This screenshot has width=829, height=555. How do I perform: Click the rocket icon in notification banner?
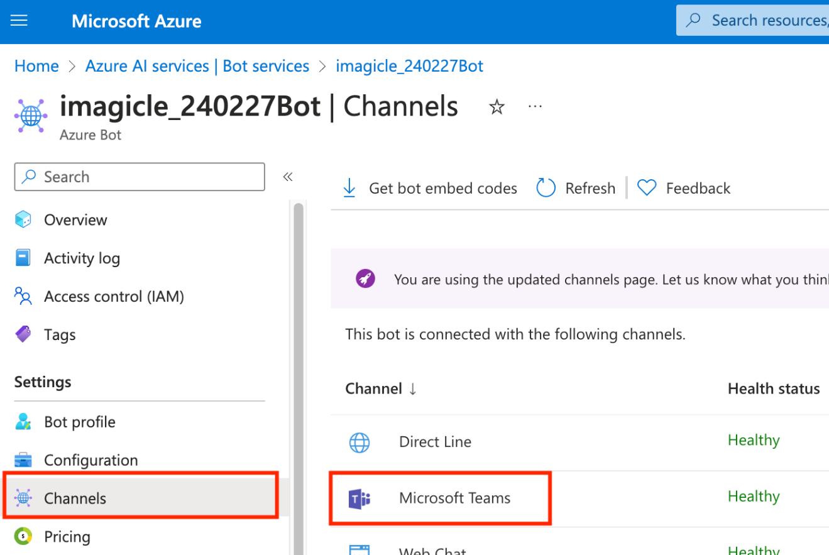365,279
